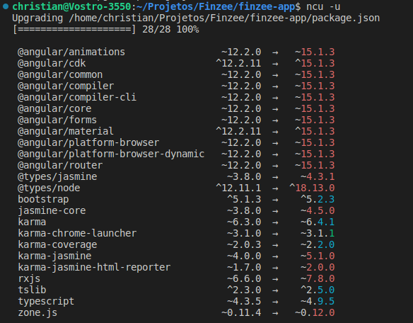413x323 pixels.
Task: Click the typescript package name
Action: tap(46, 302)
